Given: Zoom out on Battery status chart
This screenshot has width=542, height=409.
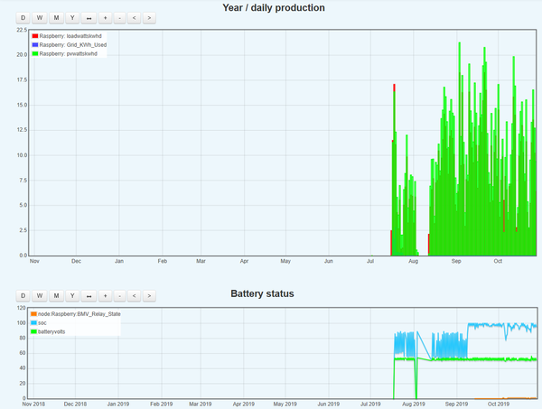Looking at the screenshot, I should point(119,295).
